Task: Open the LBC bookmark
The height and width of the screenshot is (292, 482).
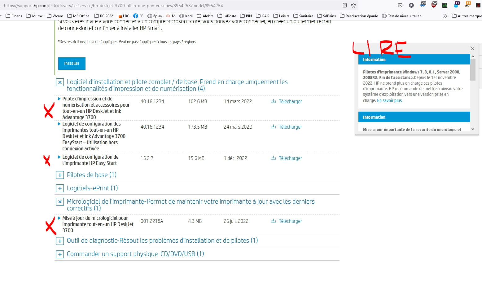Action: (x=124, y=16)
